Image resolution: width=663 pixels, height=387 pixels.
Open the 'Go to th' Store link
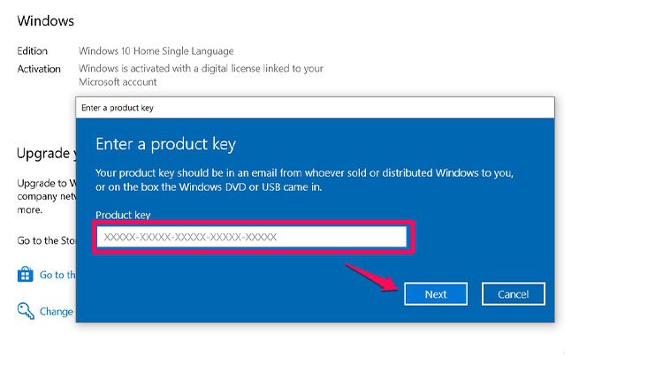coord(57,275)
